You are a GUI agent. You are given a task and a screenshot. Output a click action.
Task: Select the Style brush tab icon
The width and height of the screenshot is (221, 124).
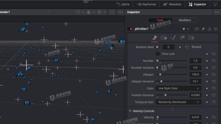pyautogui.click(x=173, y=38)
